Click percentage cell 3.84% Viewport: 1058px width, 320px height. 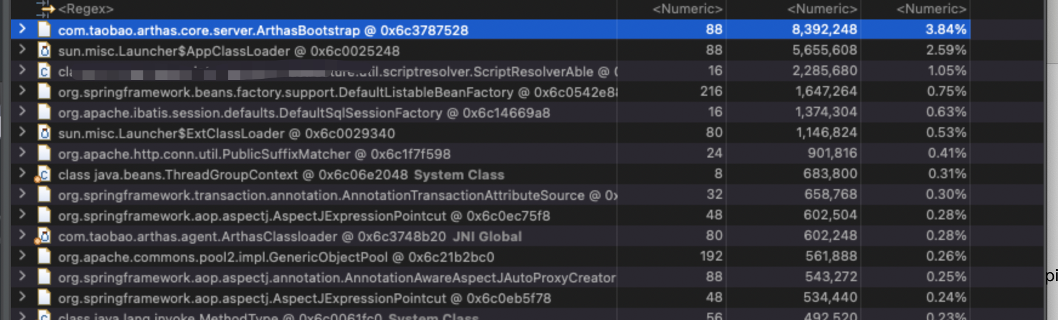tap(946, 29)
